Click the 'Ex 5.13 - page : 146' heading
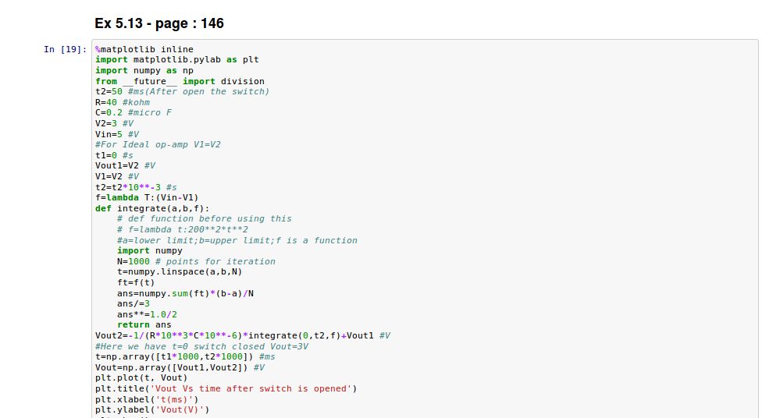This screenshot has width=780, height=418. (159, 23)
